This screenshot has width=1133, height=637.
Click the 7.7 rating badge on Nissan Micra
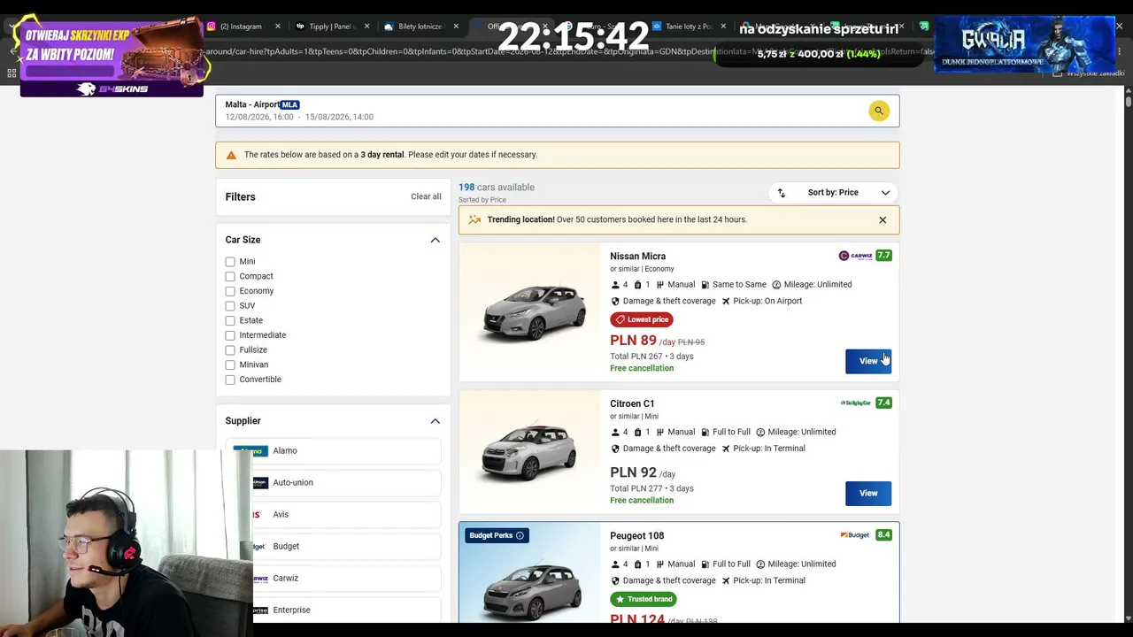[883, 256]
